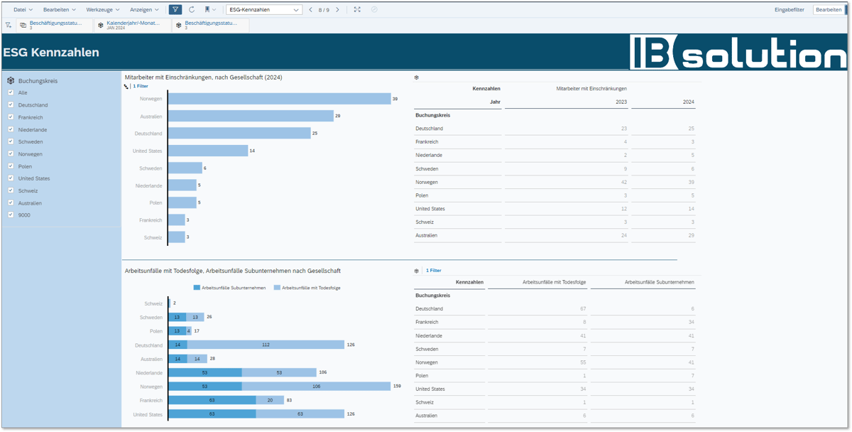Click the Eingabefilter button

[x=790, y=10]
